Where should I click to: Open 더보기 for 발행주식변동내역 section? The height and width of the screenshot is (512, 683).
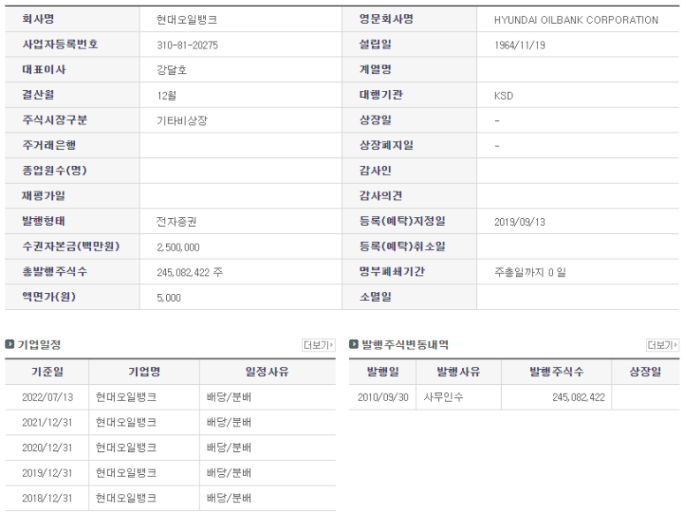pos(662,345)
